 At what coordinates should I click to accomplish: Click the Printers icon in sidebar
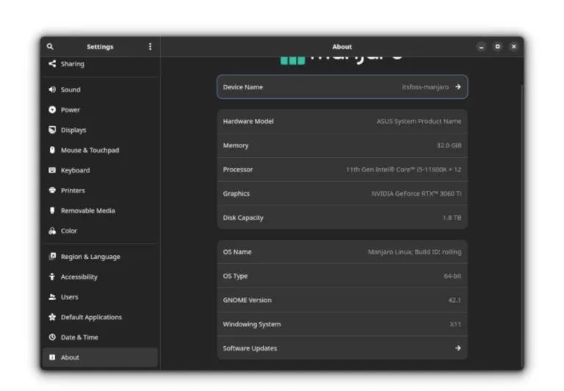(x=52, y=190)
